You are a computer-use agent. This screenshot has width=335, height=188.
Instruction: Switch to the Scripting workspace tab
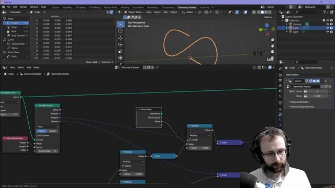point(204,7)
